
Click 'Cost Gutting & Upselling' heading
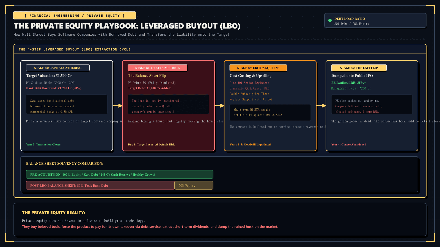[x=251, y=76]
